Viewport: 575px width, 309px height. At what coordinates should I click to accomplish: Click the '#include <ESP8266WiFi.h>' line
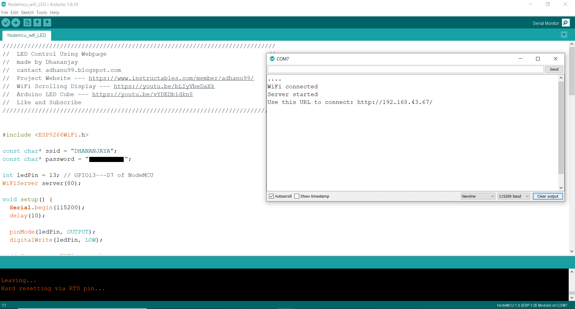[x=46, y=135]
